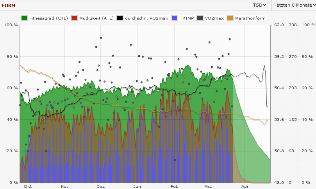Open the TSB dropdown menu
Viewport: 316px width, 189px height.
(x=259, y=5)
